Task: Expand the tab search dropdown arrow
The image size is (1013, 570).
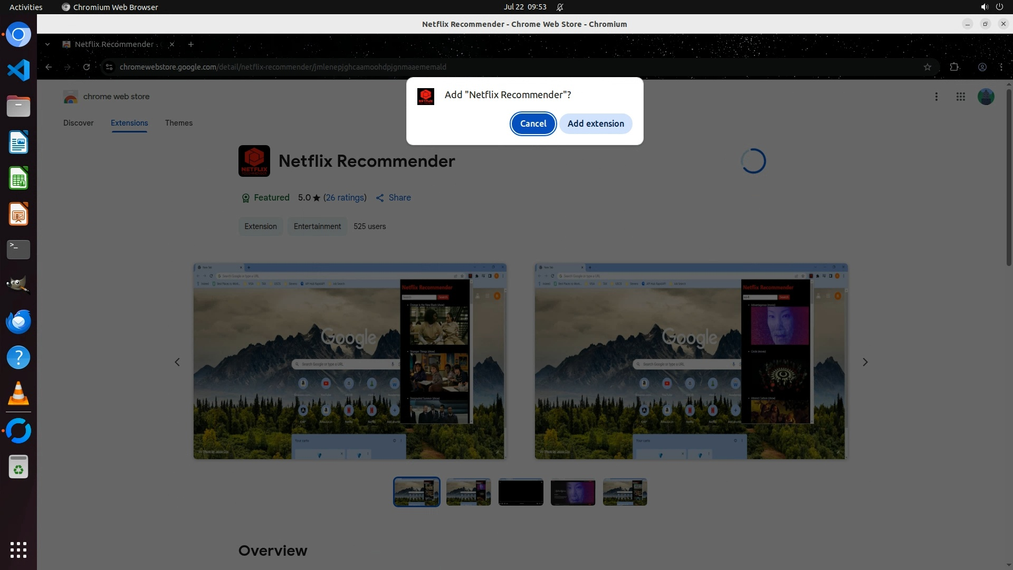Action: coord(47,44)
